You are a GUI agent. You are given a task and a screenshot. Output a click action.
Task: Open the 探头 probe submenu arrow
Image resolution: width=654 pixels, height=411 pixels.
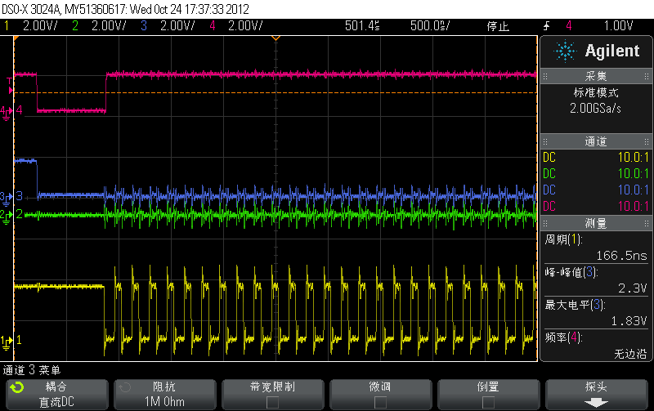pos(597,403)
